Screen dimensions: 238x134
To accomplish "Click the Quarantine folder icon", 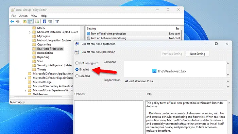I will (x=34, y=44).
